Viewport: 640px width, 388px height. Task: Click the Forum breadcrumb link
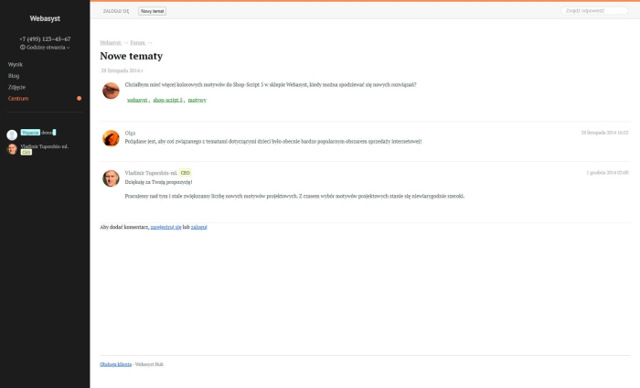pos(137,42)
